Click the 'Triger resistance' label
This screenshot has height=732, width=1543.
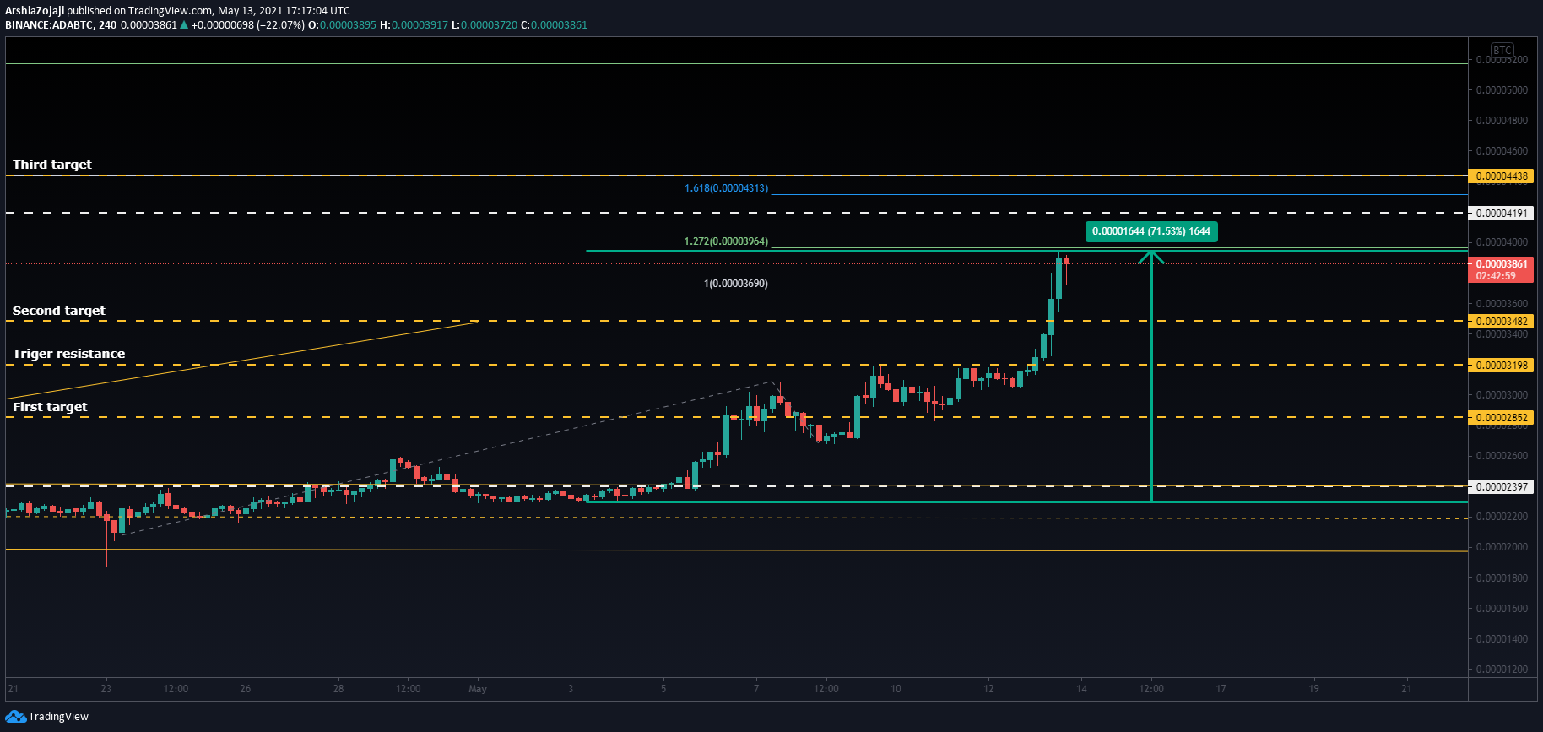pyautogui.click(x=68, y=354)
